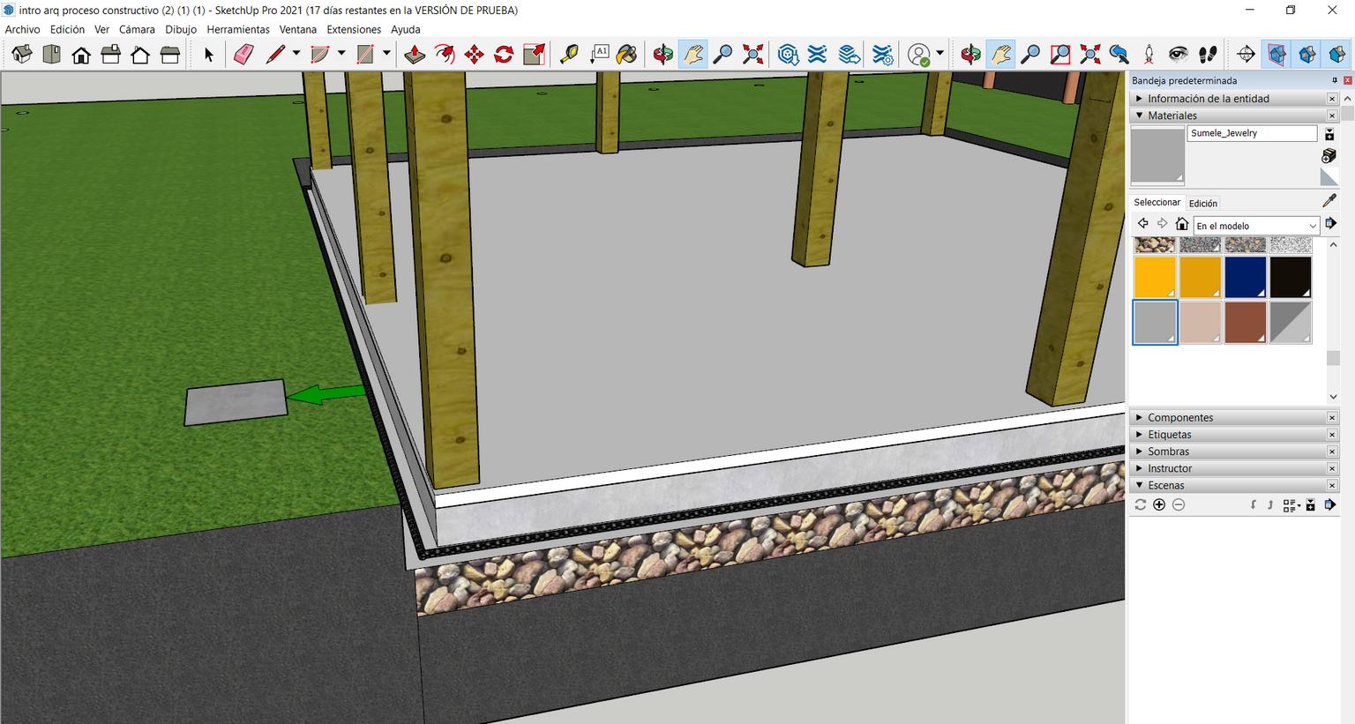The image size is (1355, 724).
Task: Toggle display of section planes
Action: 1276,55
